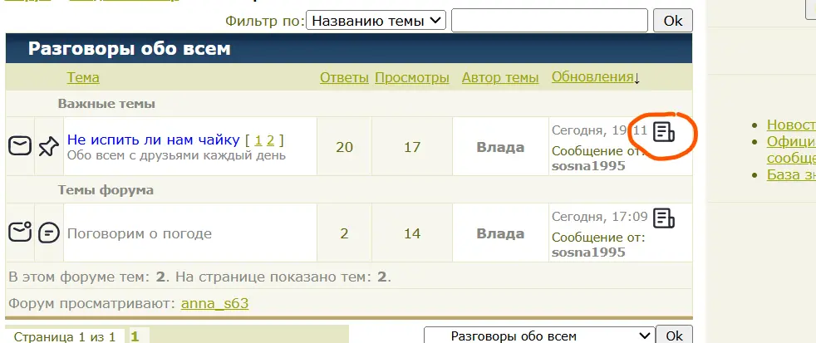Open the 'Названию темы' filter dropdown
This screenshot has width=816, height=343.
tap(376, 21)
